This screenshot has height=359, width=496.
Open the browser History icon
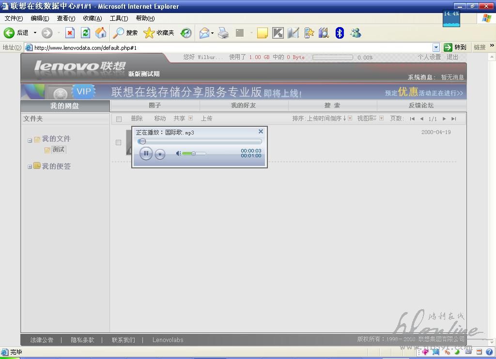(186, 33)
